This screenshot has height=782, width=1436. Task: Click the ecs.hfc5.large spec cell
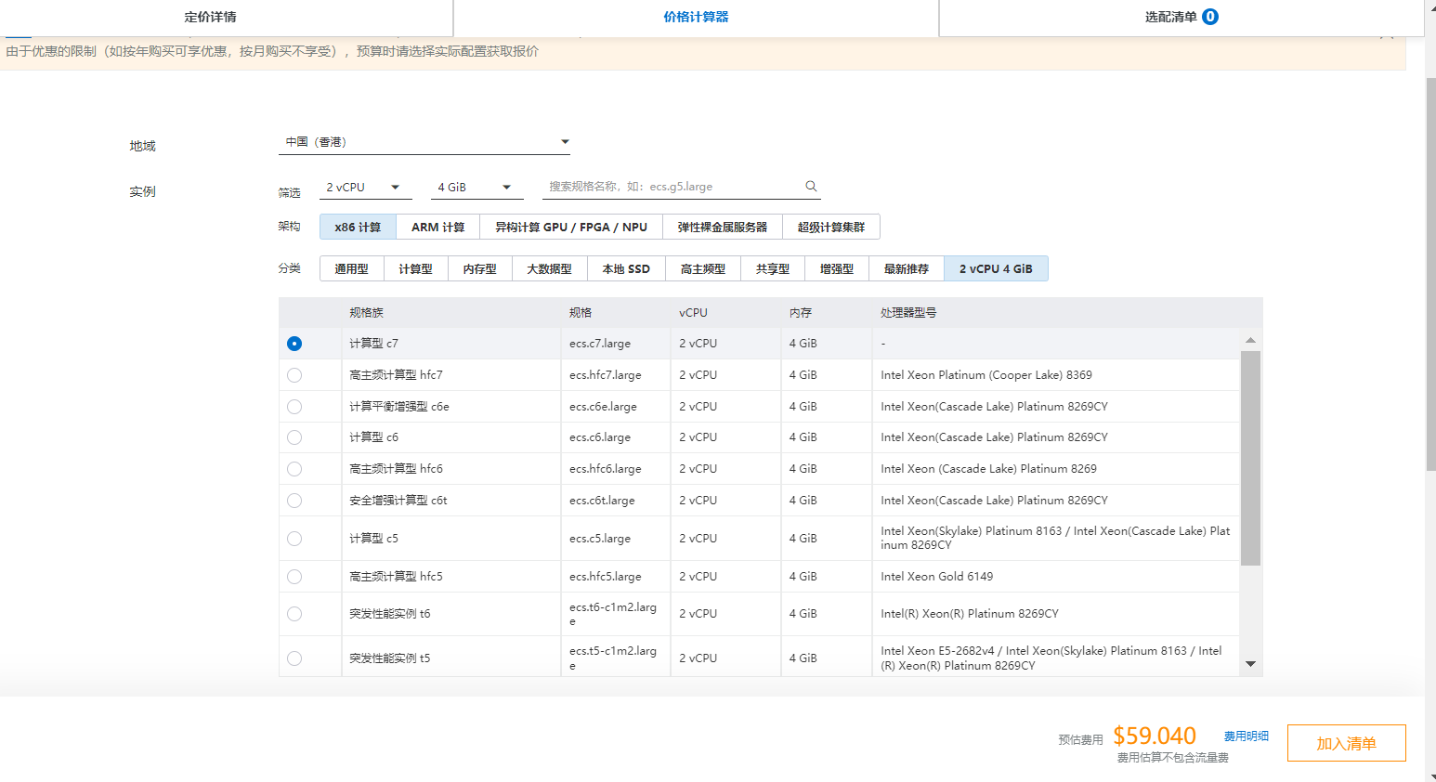[x=616, y=577]
